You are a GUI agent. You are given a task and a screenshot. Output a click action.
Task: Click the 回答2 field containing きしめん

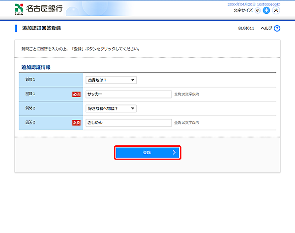click(128, 123)
